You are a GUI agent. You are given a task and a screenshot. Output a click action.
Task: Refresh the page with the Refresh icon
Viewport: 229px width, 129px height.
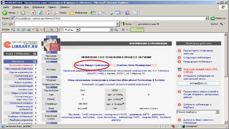click(40, 13)
